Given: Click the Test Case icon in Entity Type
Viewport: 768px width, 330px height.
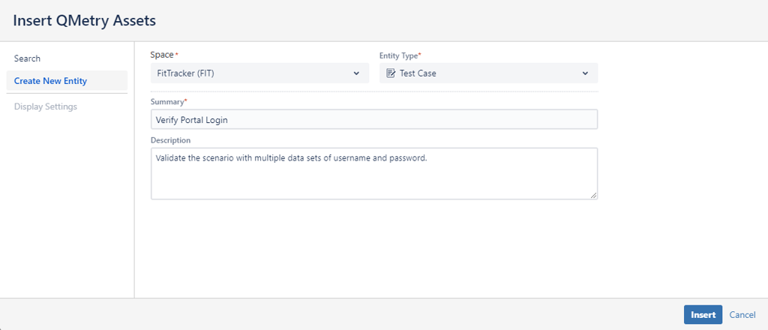Looking at the screenshot, I should tap(391, 73).
